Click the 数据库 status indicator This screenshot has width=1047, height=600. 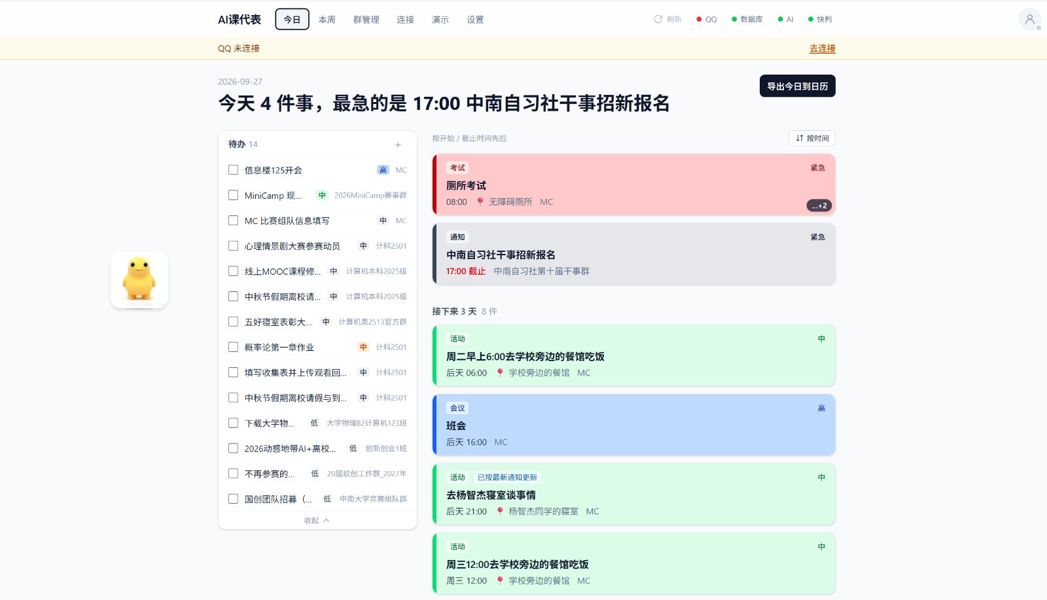(x=747, y=20)
